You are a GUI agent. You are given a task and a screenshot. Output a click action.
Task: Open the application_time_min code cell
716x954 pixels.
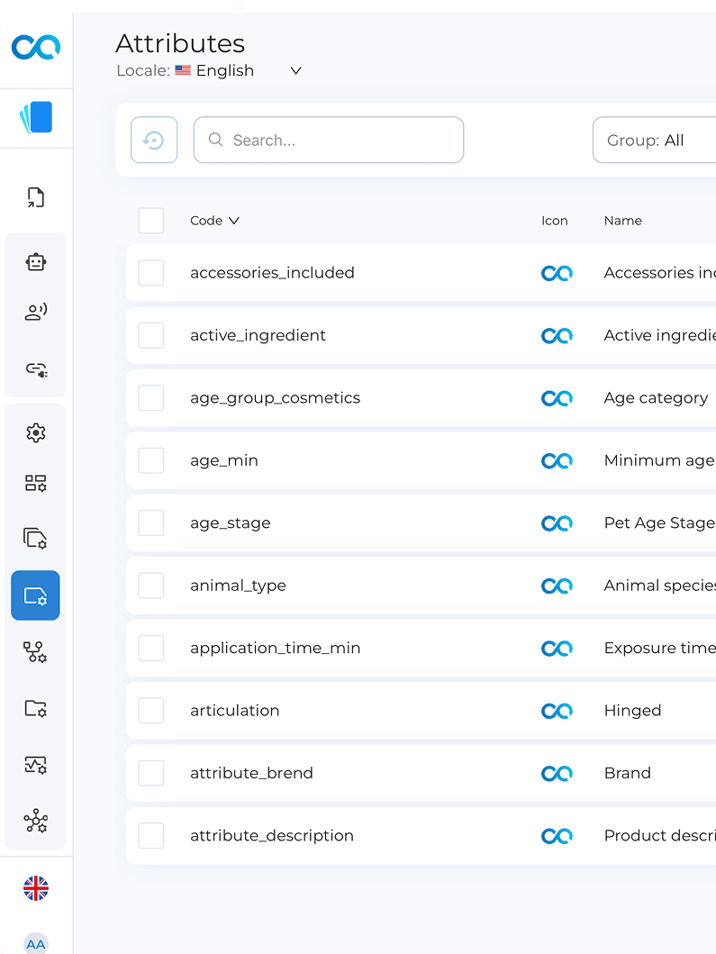pyautogui.click(x=275, y=648)
